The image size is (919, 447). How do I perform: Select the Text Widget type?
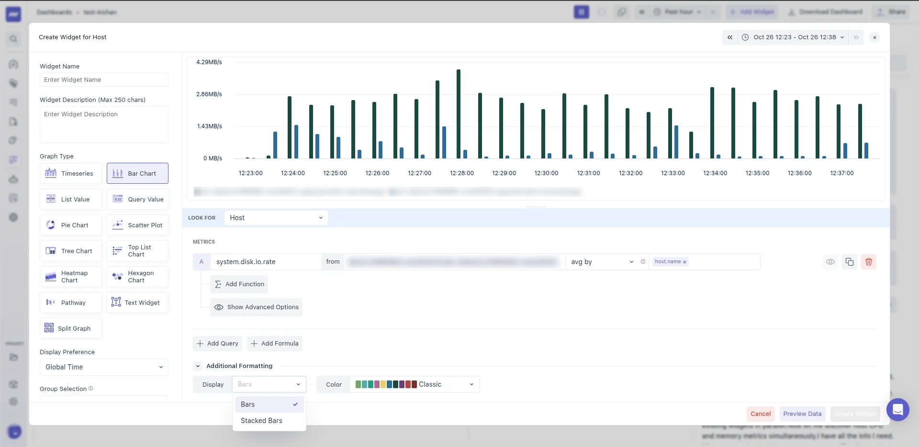tap(137, 302)
